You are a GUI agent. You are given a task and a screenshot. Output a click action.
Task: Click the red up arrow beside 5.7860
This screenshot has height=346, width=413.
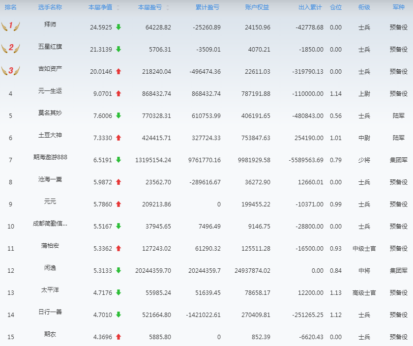click(118, 204)
